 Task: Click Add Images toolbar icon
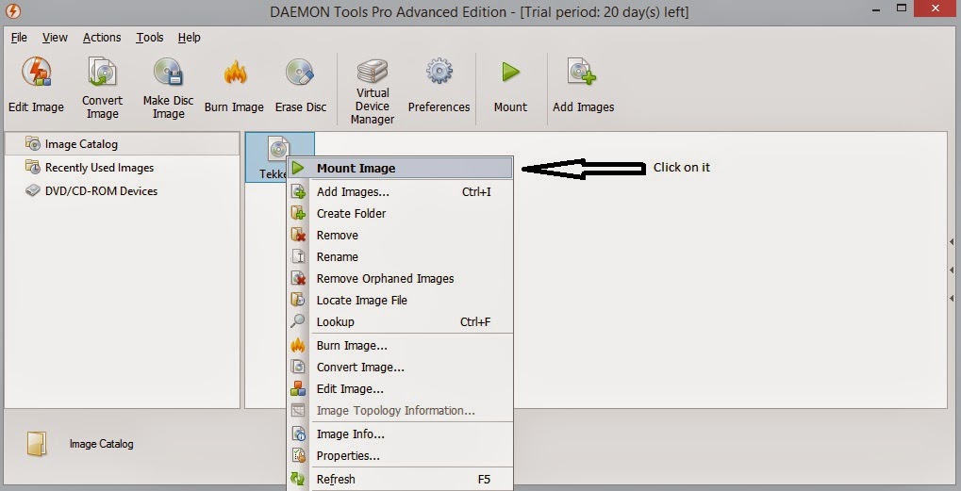[x=582, y=72]
